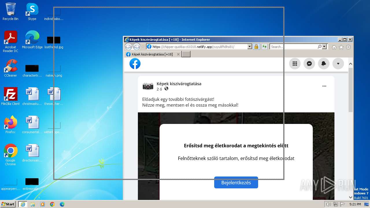370x208 pixels.
Task: Click the scroll-down arrow of the page
Action: click(x=351, y=197)
